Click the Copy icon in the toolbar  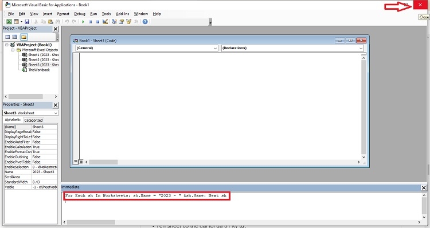[44, 22]
